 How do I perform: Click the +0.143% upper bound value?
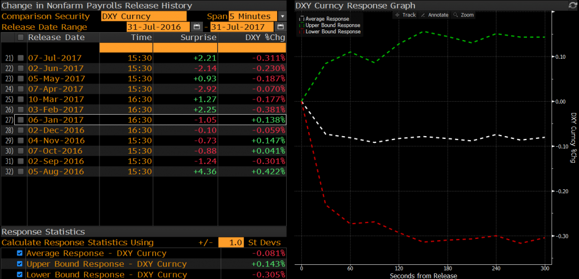(269, 264)
